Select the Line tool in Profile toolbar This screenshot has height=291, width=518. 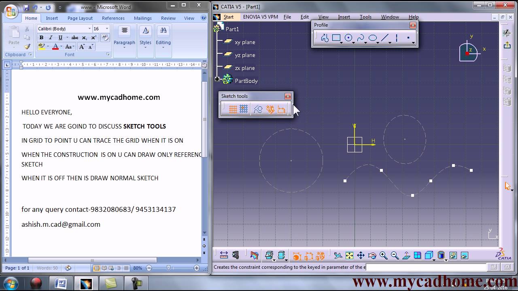[x=385, y=38]
